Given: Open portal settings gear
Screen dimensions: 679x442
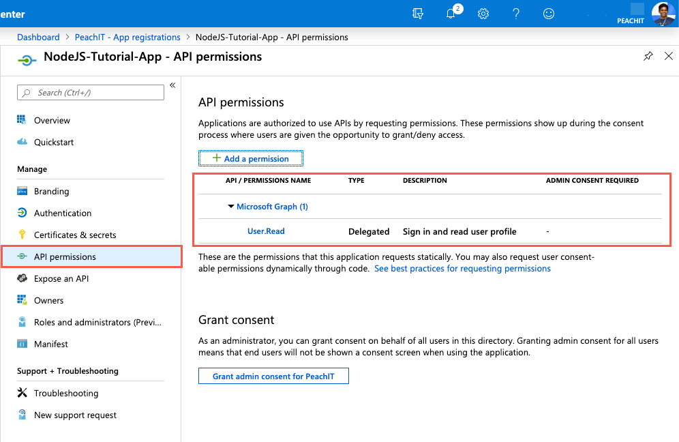Looking at the screenshot, I should [x=483, y=14].
